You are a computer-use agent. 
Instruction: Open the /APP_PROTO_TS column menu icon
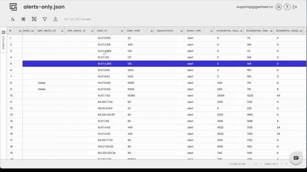coord(92,31)
